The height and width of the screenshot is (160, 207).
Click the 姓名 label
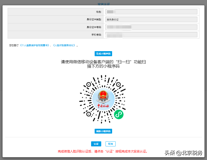point(99,12)
